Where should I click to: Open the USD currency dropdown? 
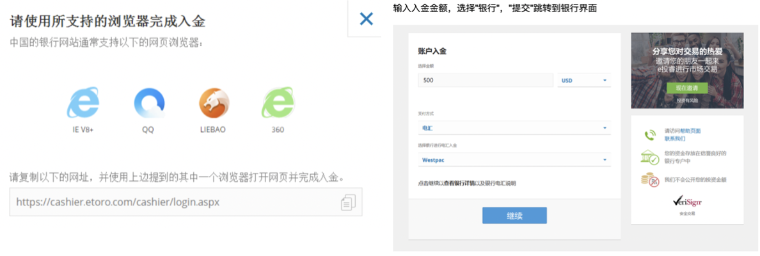[x=584, y=81]
